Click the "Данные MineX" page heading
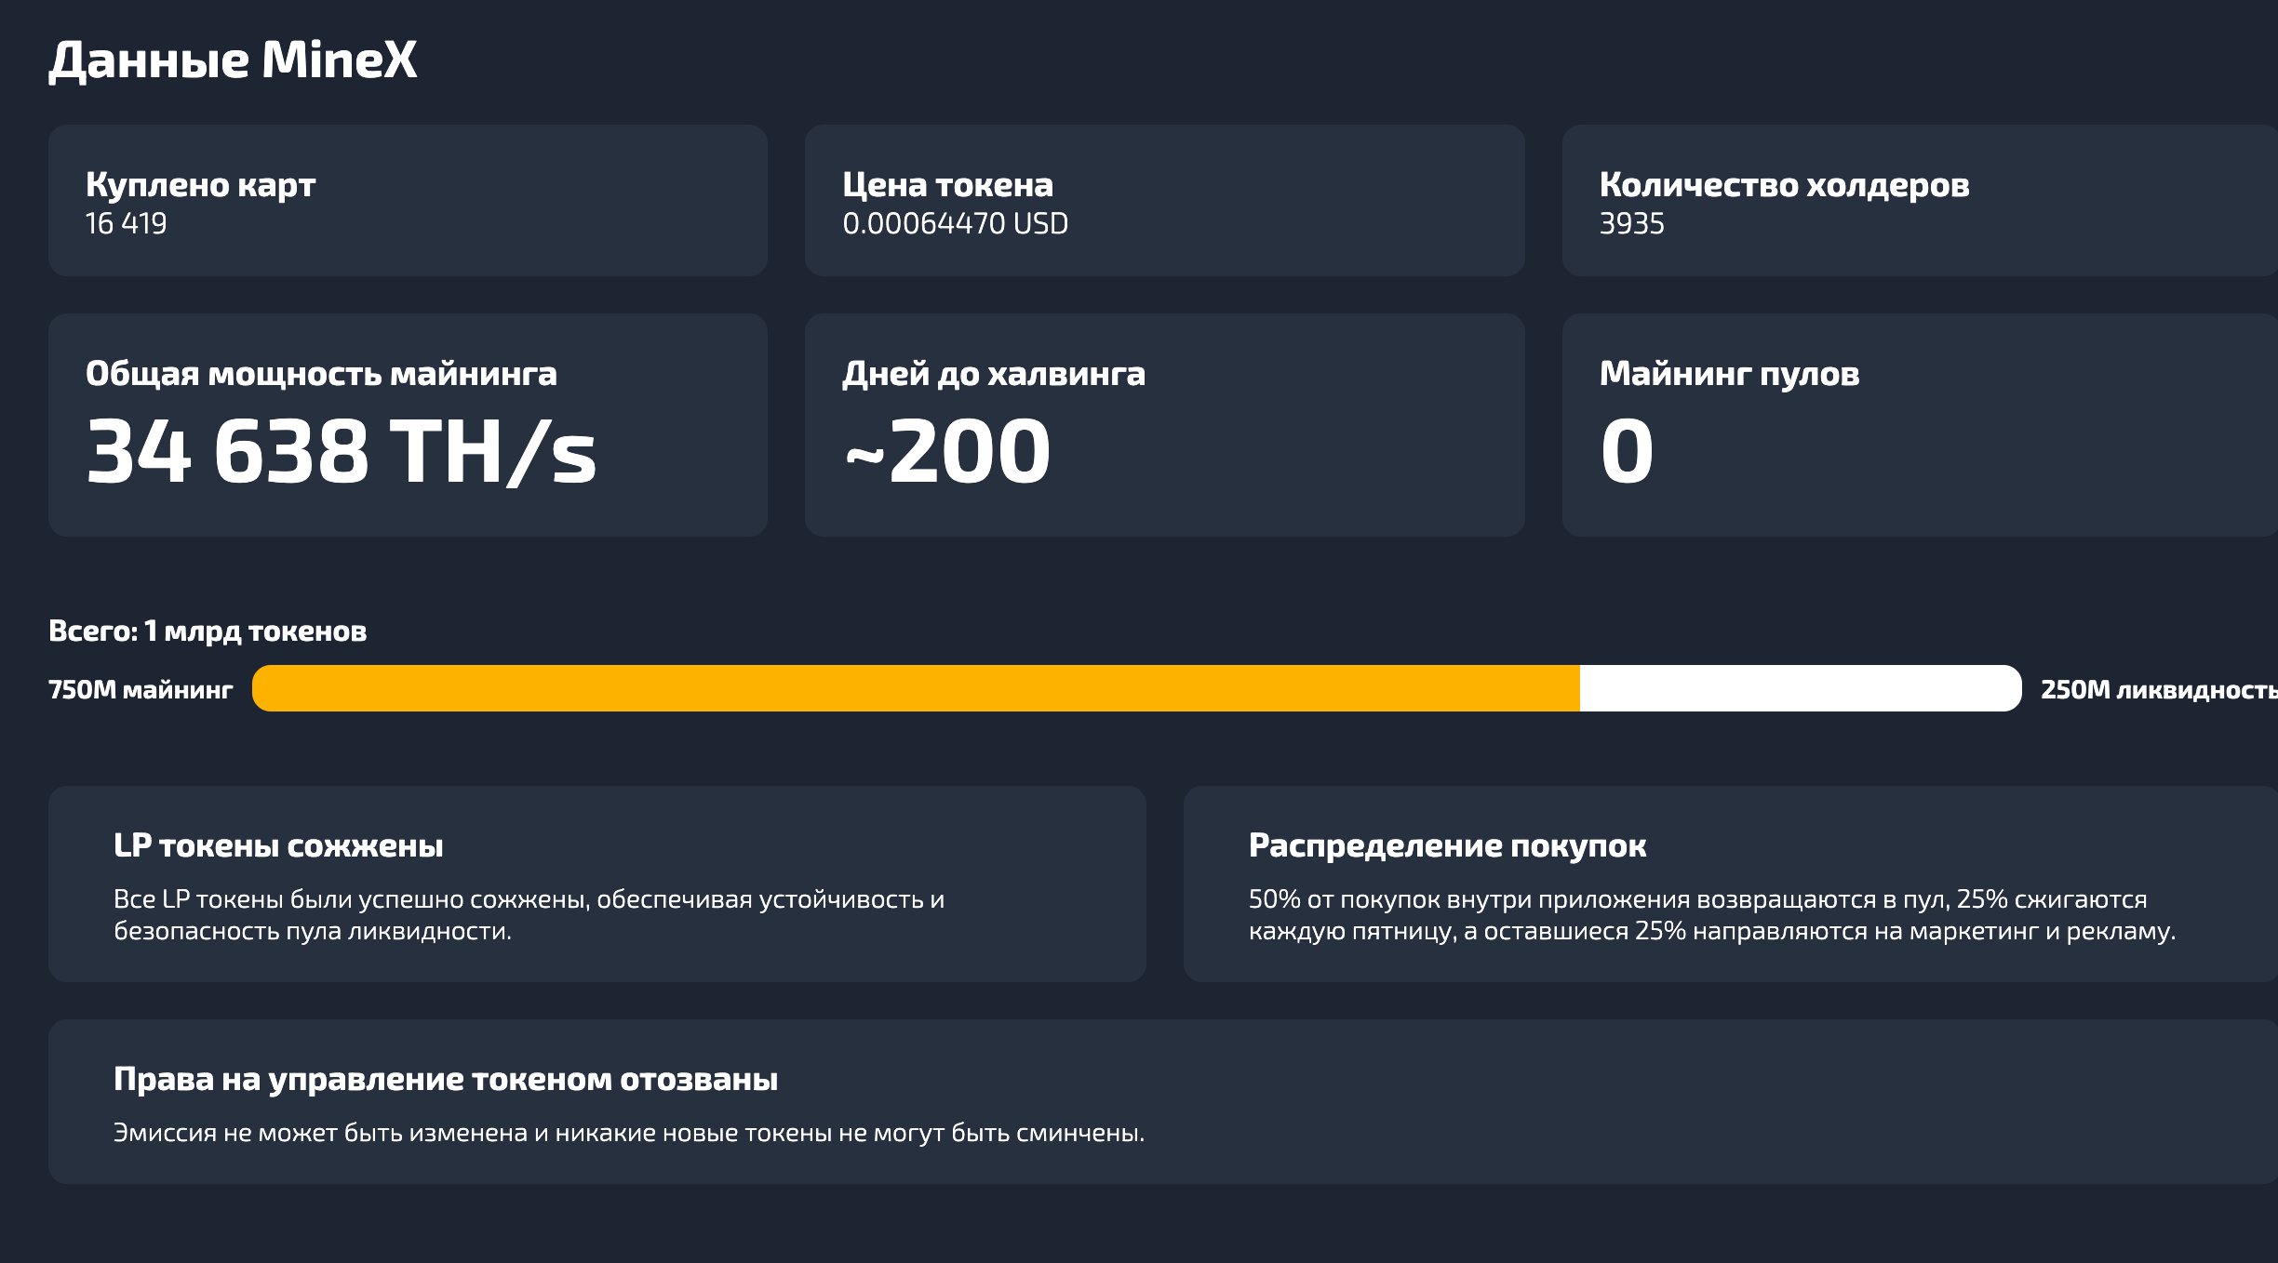The height and width of the screenshot is (1263, 2278). (233, 60)
